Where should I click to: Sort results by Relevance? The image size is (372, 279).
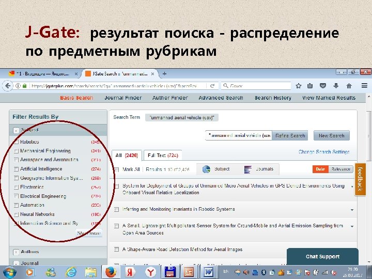(x=340, y=169)
